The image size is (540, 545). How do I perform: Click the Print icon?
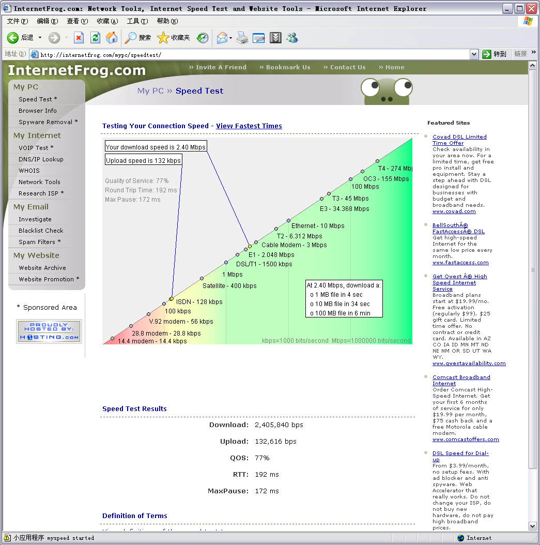coord(242,38)
